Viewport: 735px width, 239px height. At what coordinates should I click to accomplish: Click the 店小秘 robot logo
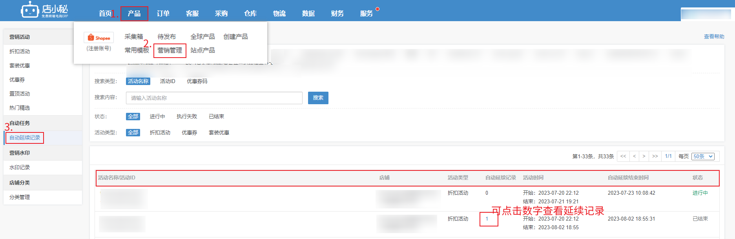pyautogui.click(x=44, y=10)
